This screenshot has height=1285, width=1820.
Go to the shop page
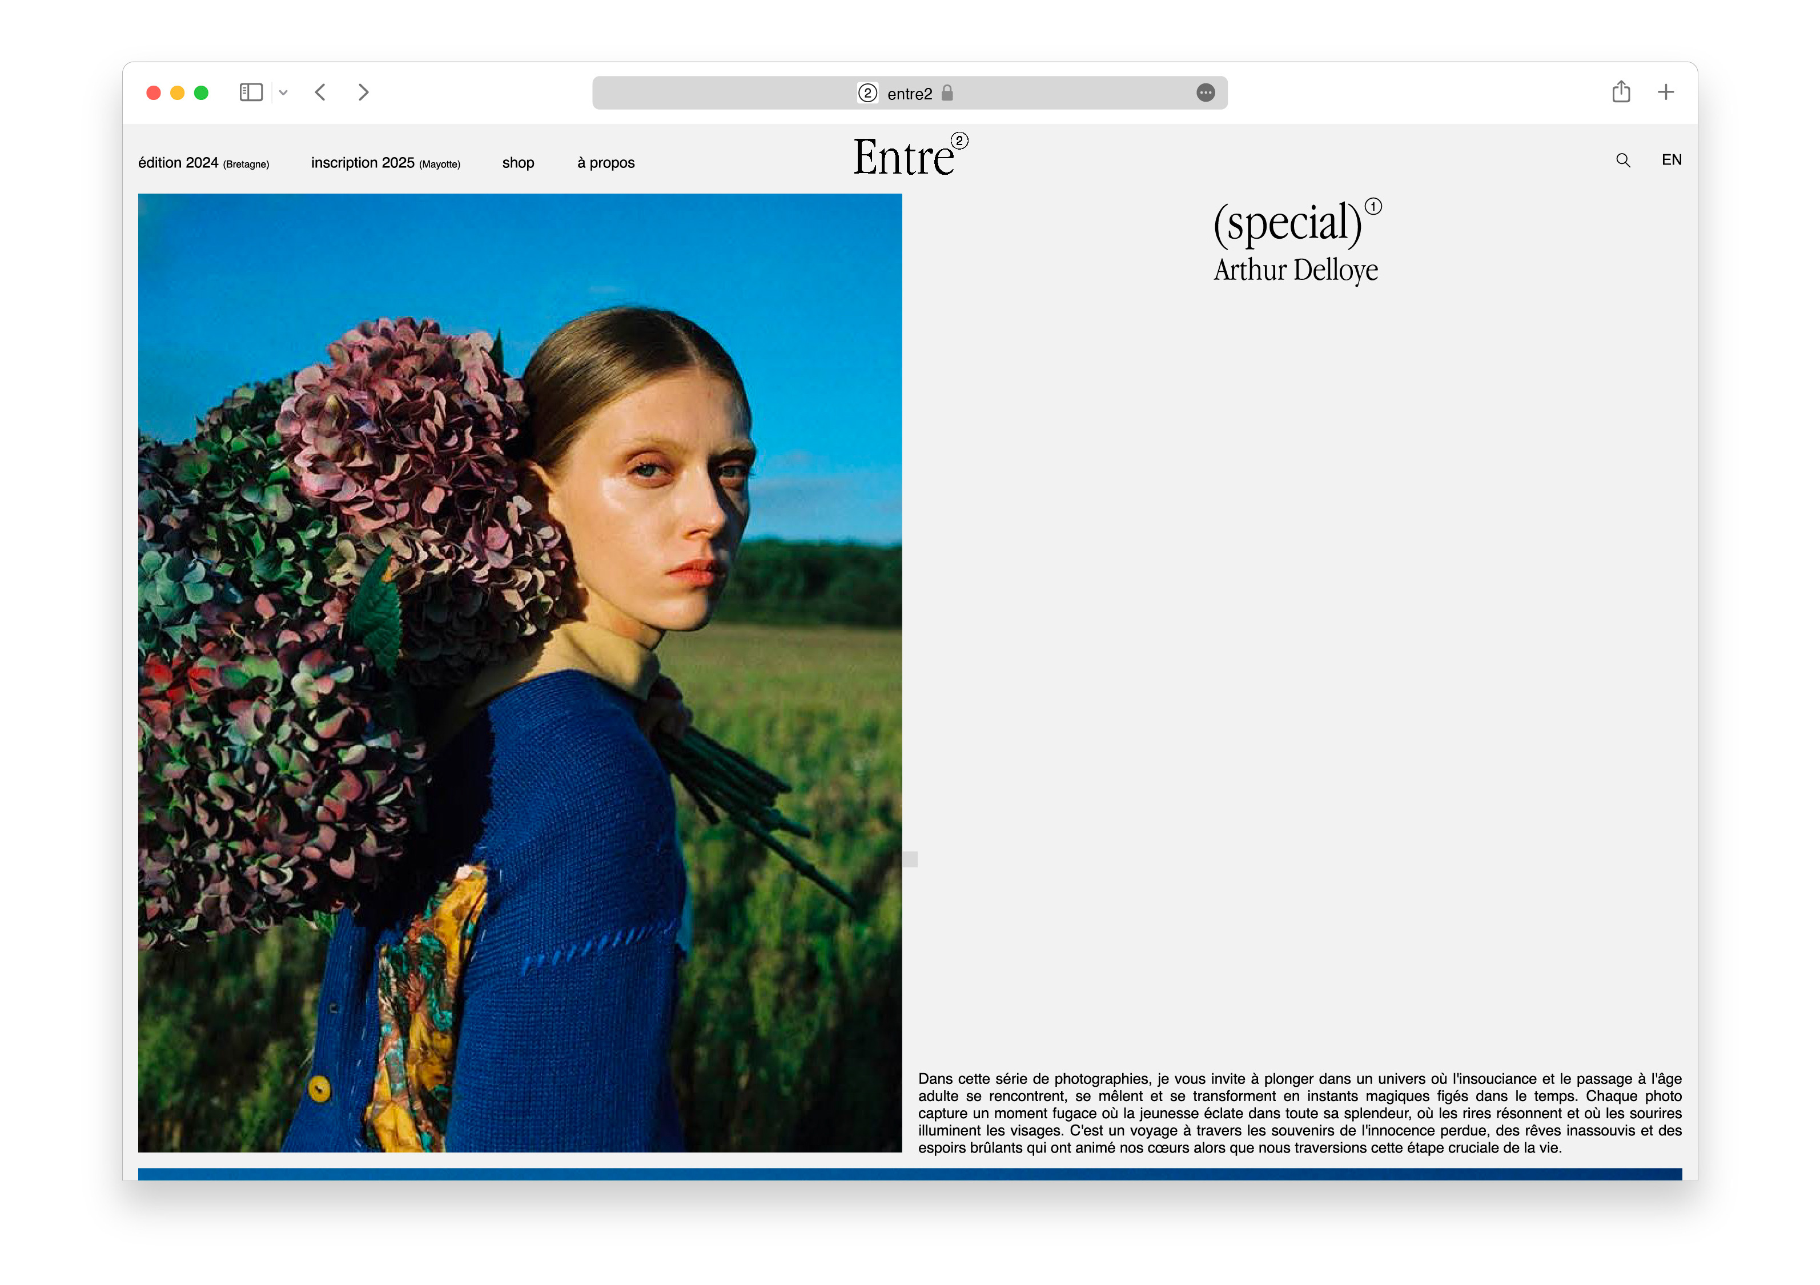[x=517, y=163]
